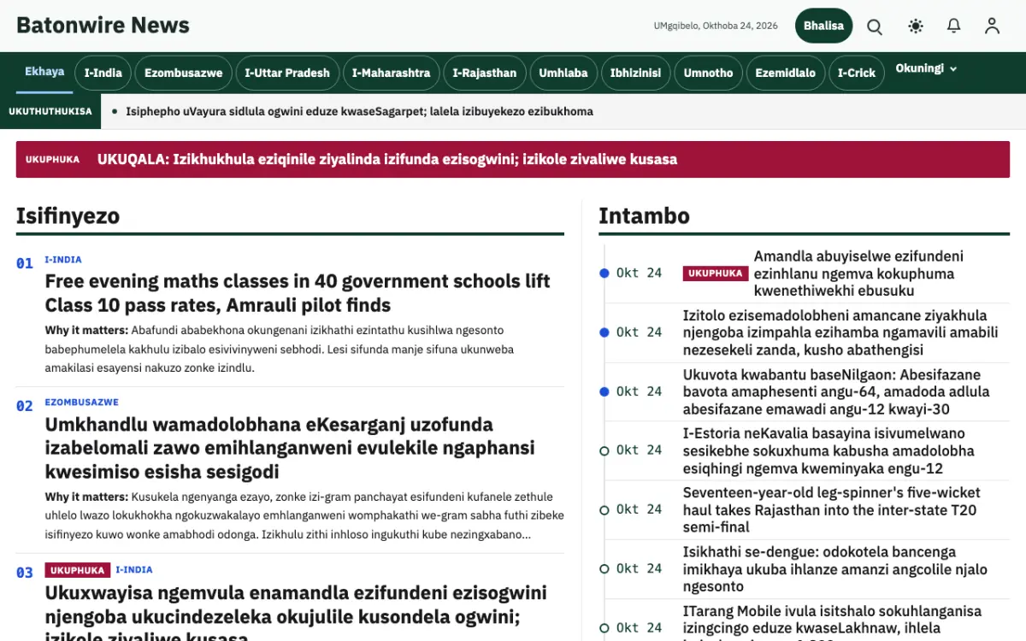Open the Umhlaba section tab
Image resolution: width=1026 pixels, height=641 pixels.
[x=563, y=73]
